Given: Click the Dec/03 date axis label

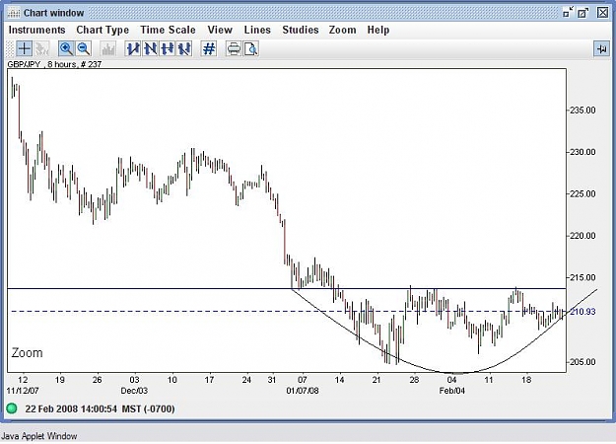Looking at the screenshot, I should 134,391.
